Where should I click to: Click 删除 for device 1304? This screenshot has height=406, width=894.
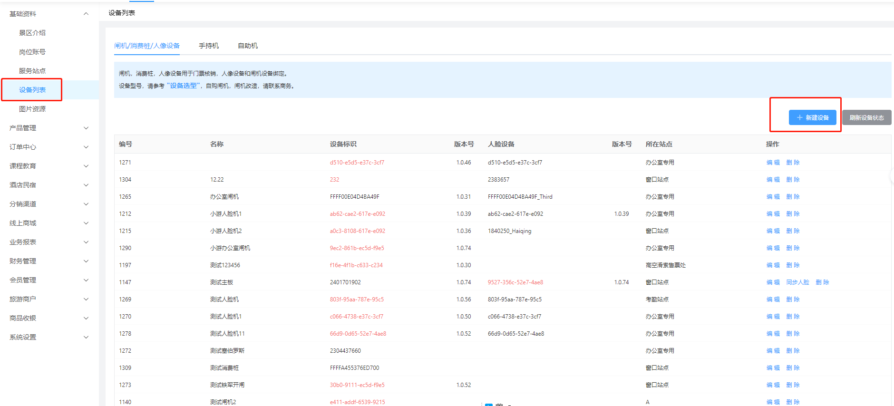(793, 180)
